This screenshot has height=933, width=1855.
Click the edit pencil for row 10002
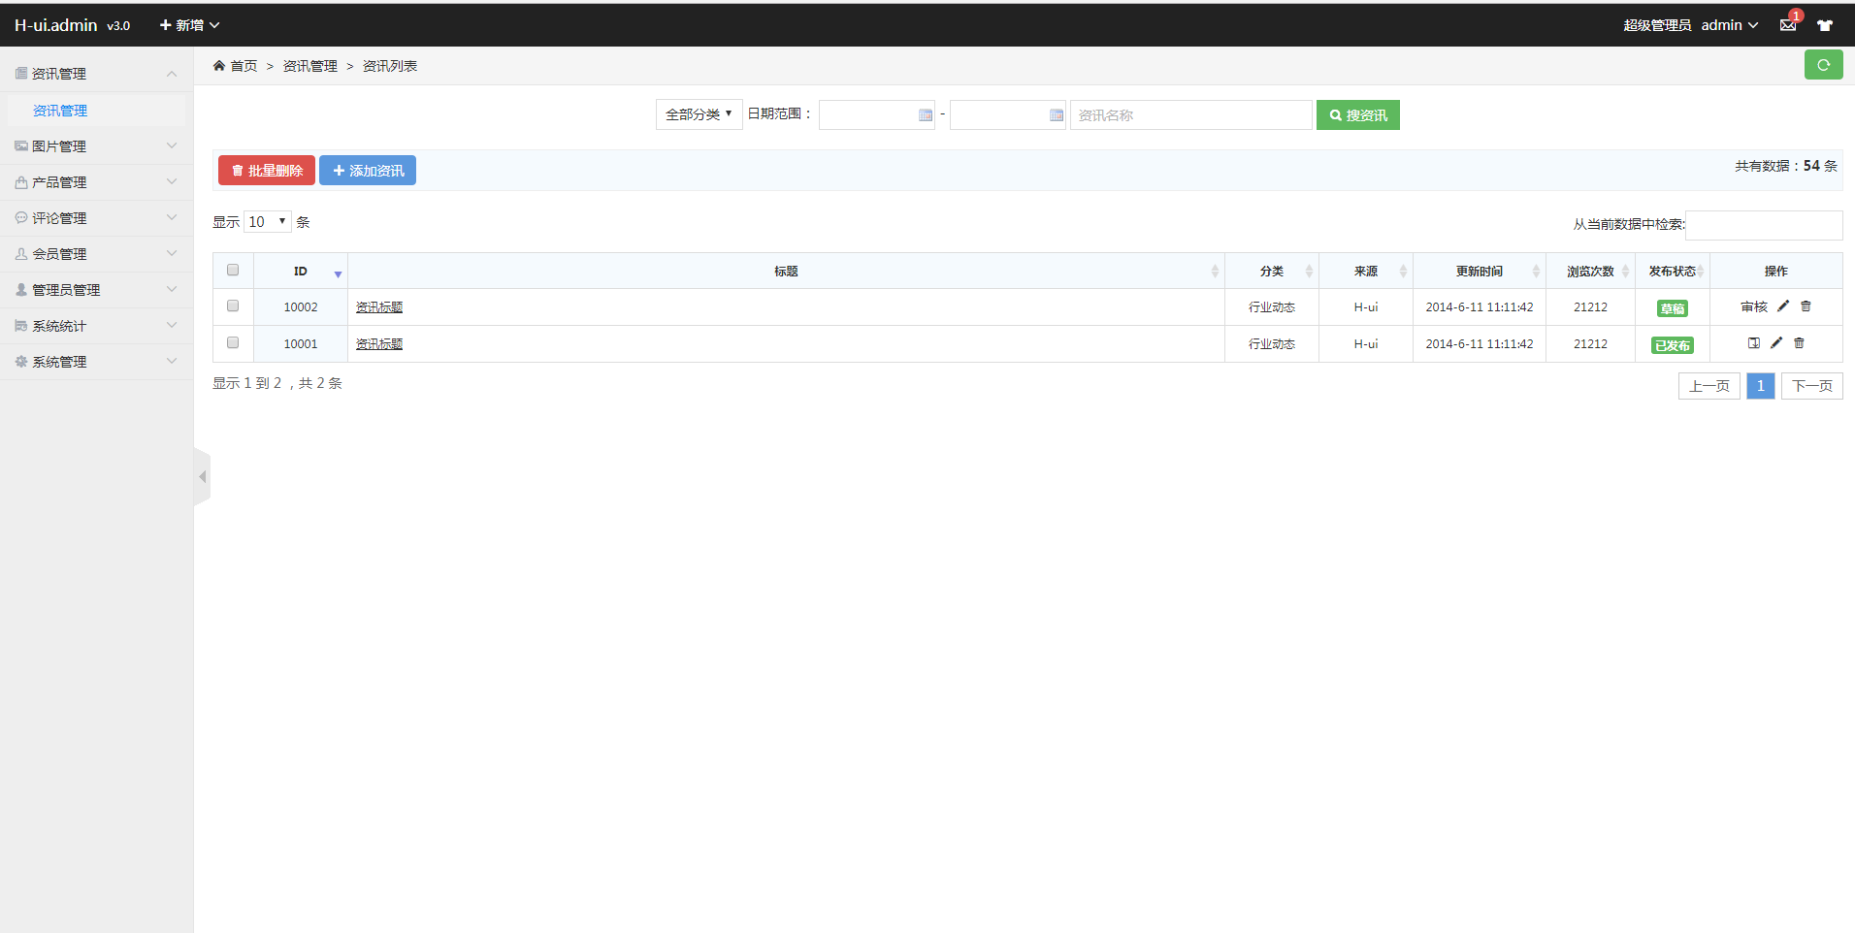pyautogui.click(x=1783, y=306)
